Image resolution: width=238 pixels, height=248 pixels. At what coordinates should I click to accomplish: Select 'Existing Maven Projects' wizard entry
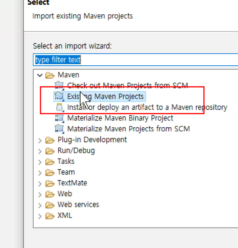105,97
